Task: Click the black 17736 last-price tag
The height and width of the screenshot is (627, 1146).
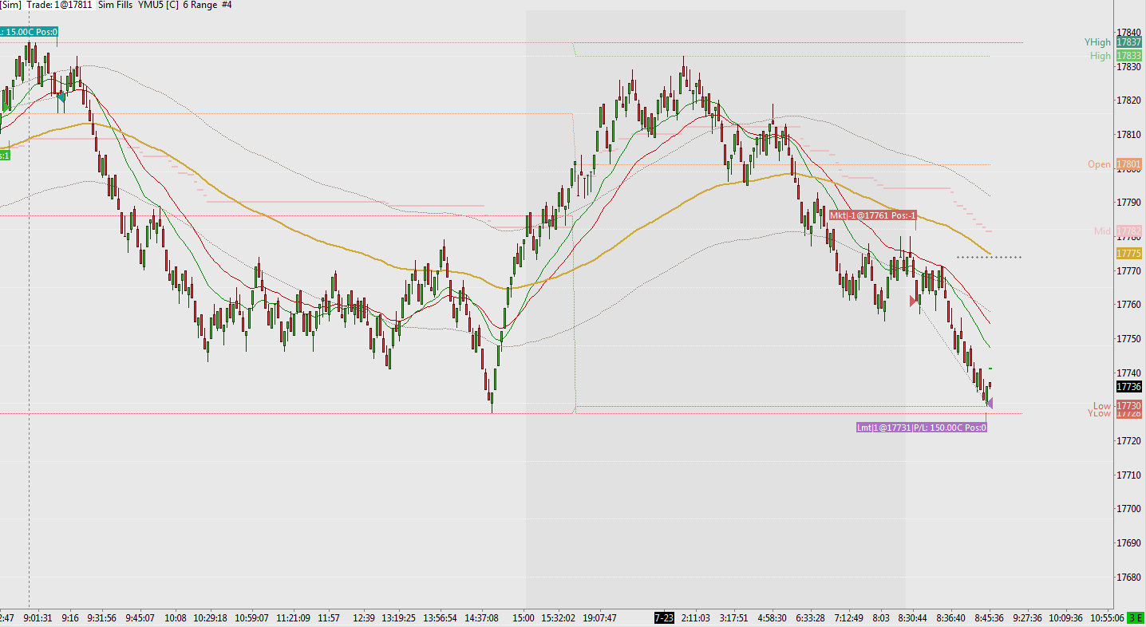Action: [x=1129, y=386]
